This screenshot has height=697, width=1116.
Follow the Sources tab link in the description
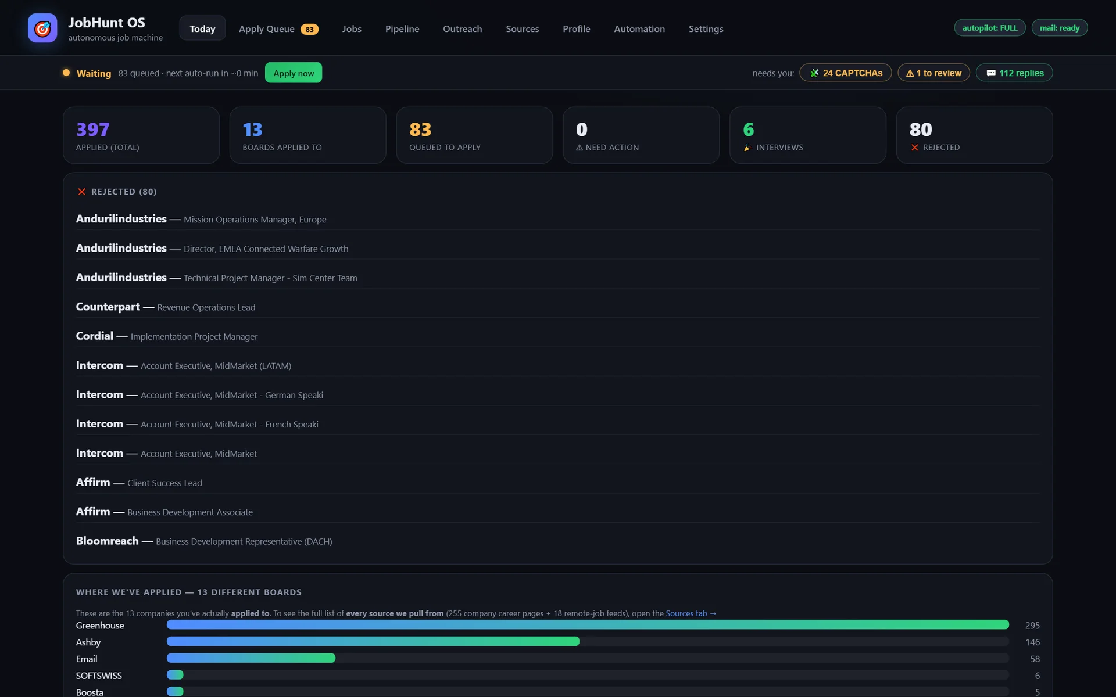point(691,613)
